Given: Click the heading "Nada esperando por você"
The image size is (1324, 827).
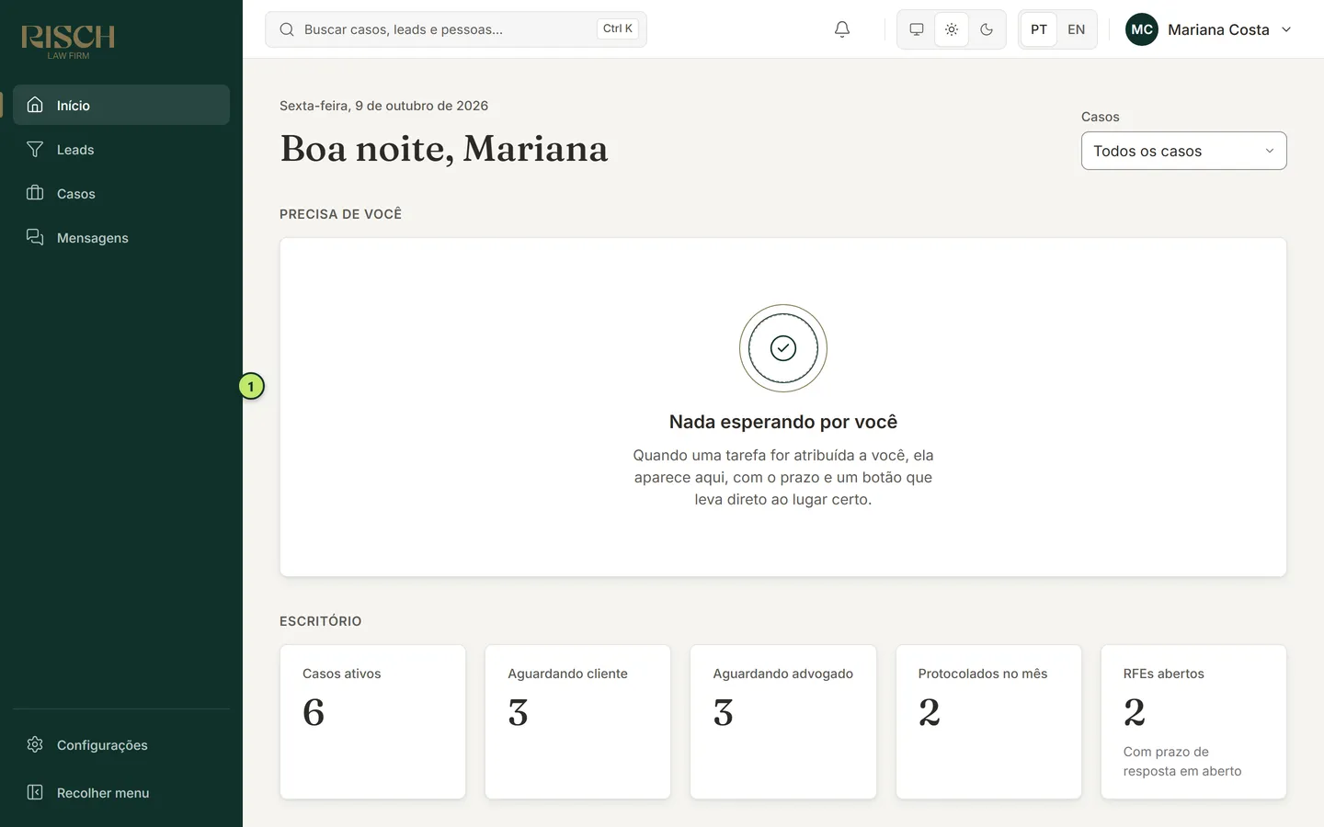Looking at the screenshot, I should click(783, 422).
